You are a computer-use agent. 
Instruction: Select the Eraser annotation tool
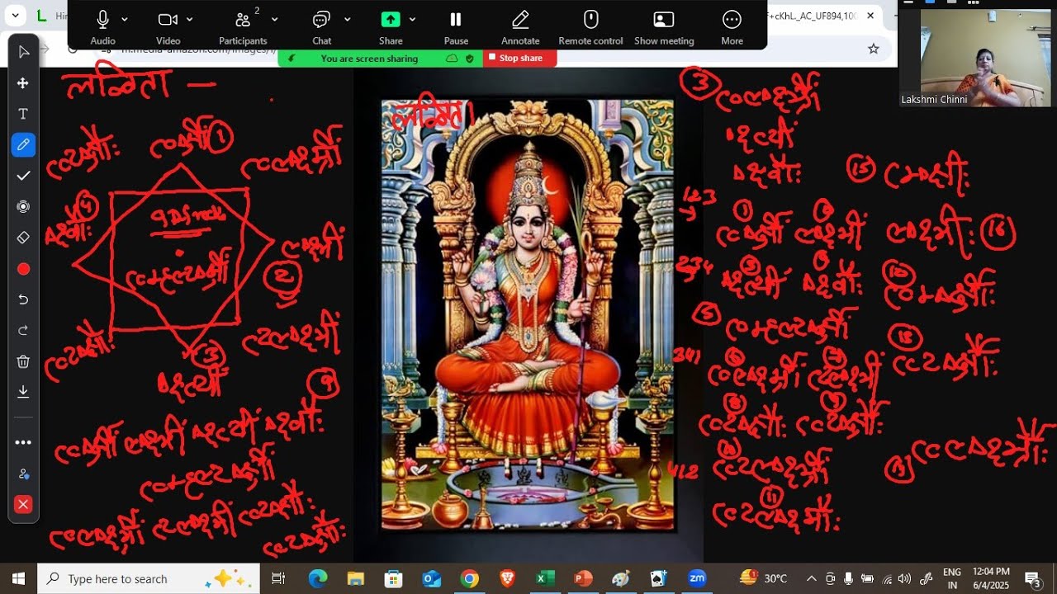pos(23,238)
